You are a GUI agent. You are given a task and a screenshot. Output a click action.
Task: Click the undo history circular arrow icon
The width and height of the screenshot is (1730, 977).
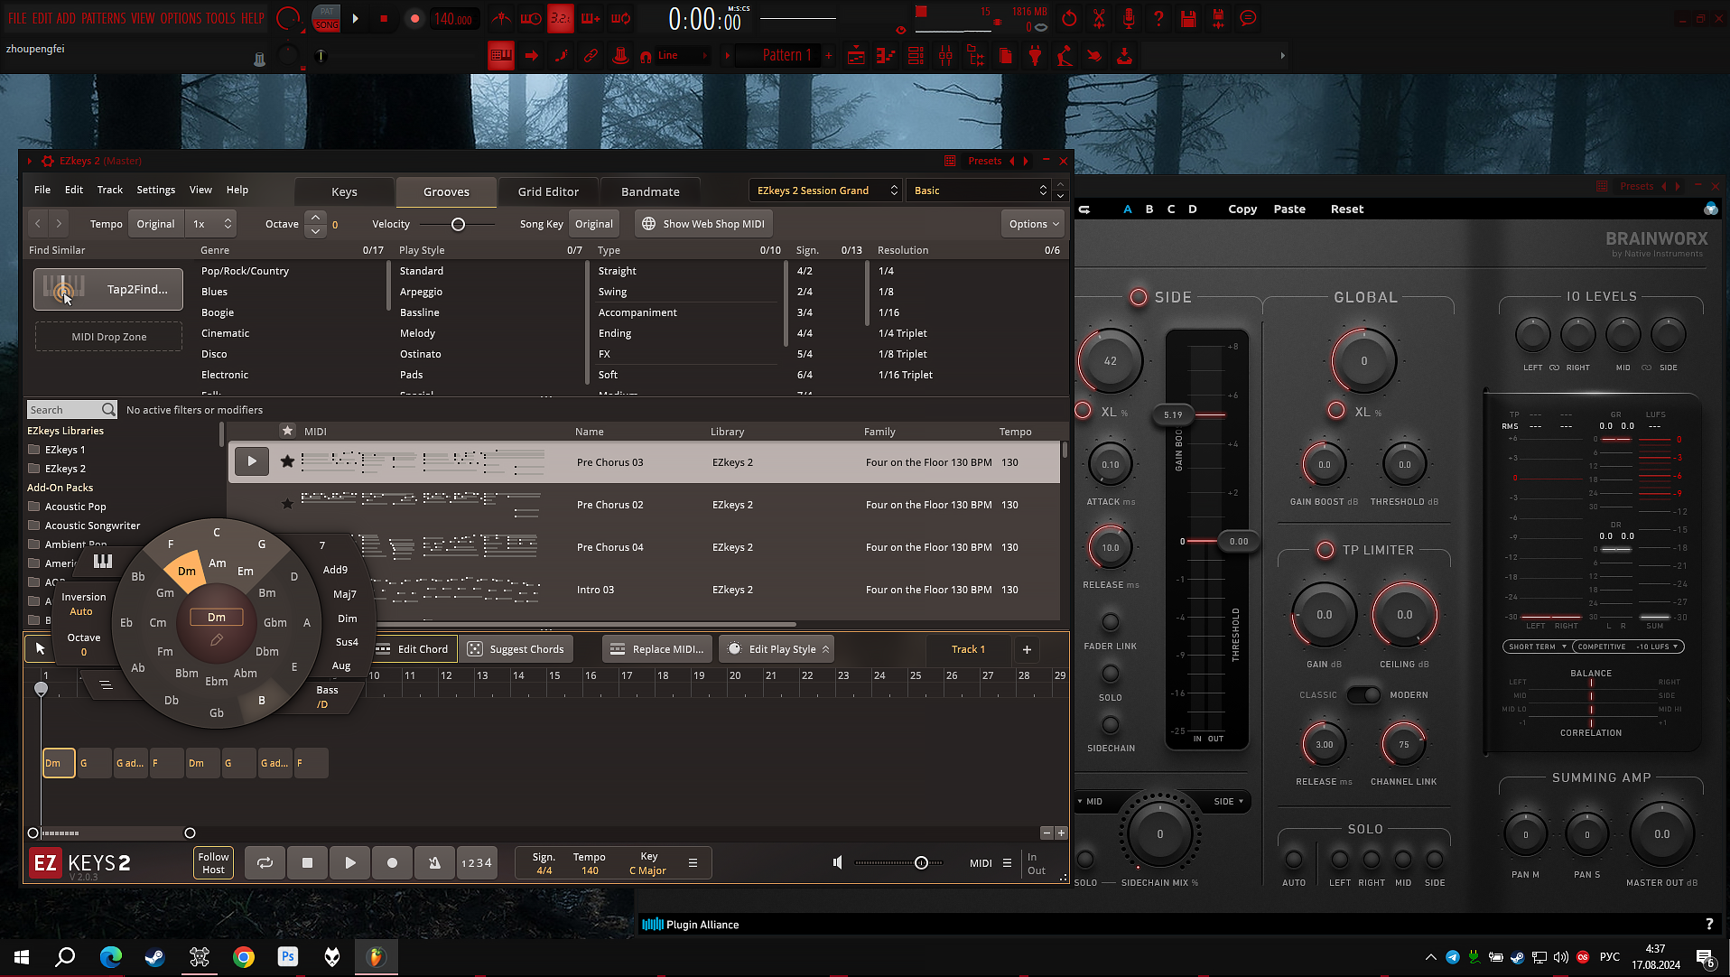click(x=1069, y=18)
